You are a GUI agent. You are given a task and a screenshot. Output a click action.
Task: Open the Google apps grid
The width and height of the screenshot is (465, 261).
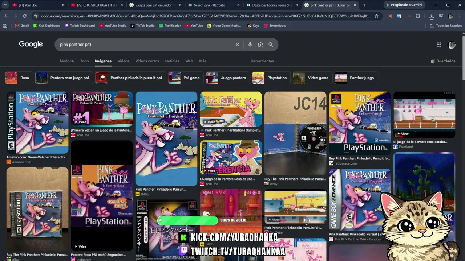click(439, 45)
